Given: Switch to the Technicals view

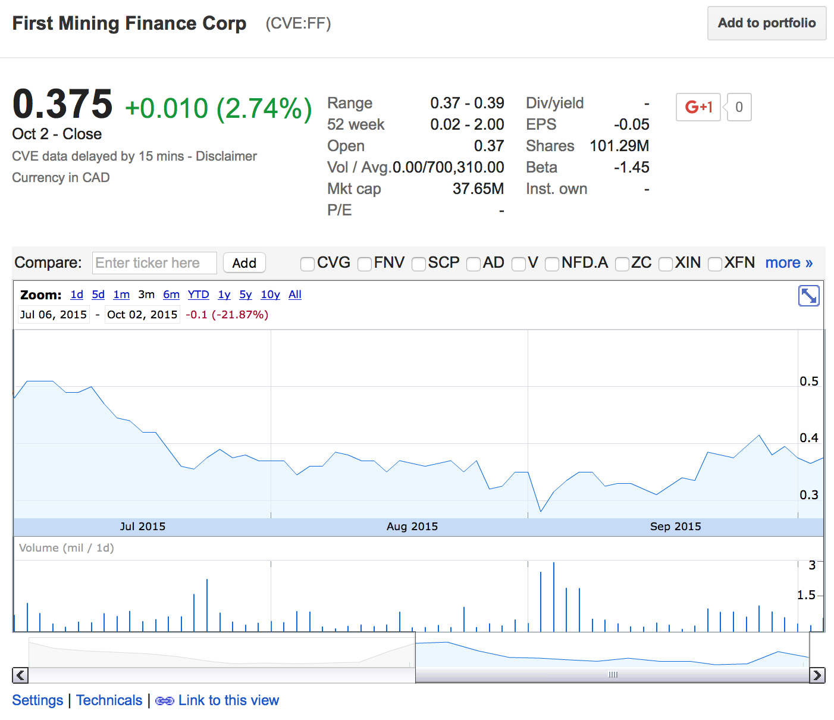Looking at the screenshot, I should coord(109,700).
